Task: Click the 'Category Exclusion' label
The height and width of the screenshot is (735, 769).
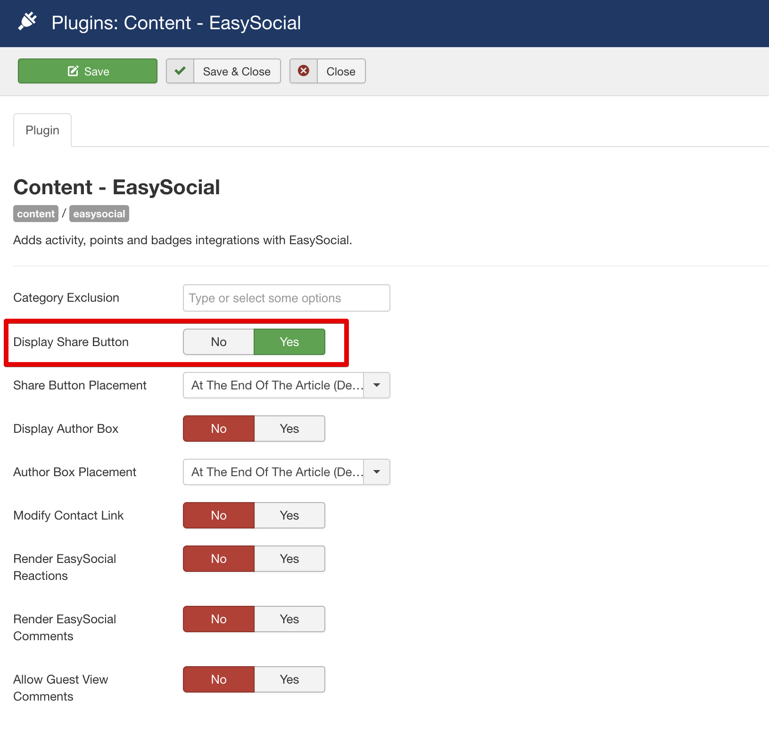Action: pos(66,297)
